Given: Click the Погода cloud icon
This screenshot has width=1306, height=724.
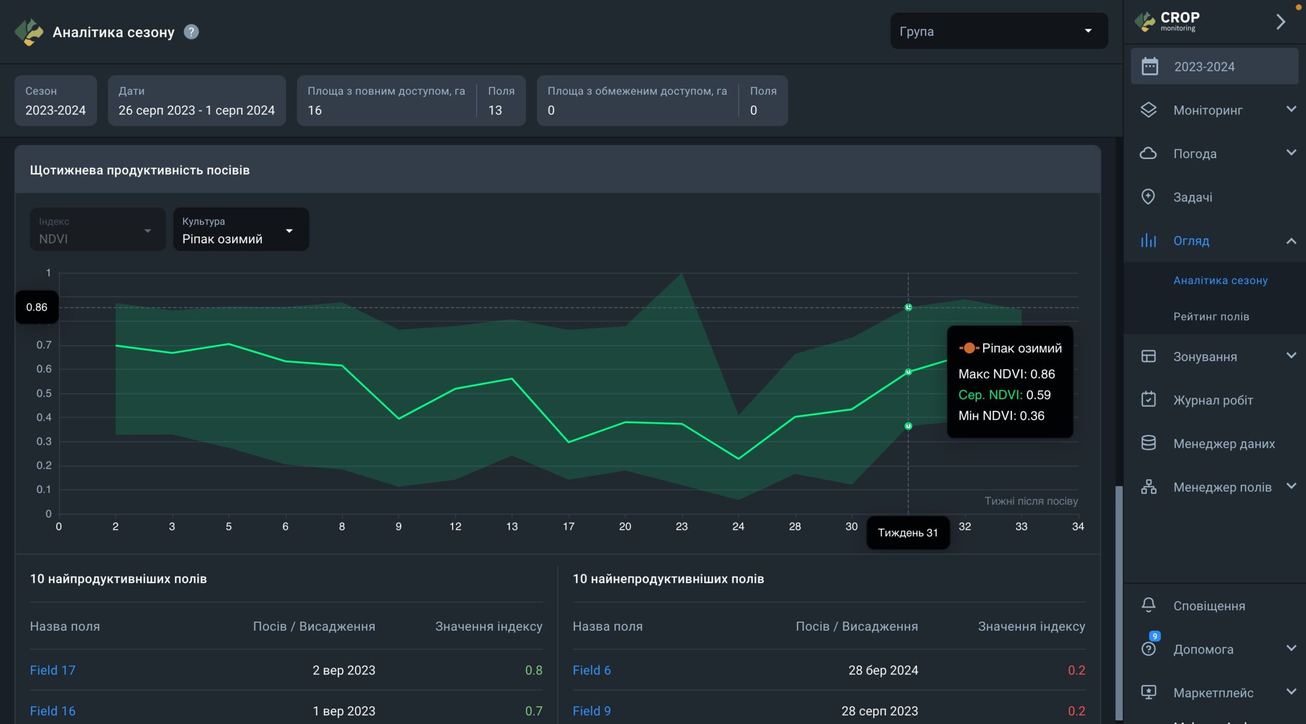Looking at the screenshot, I should (x=1148, y=153).
